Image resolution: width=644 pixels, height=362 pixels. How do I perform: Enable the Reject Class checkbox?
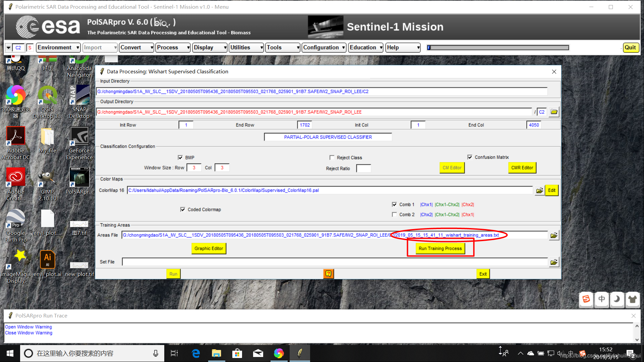click(332, 158)
